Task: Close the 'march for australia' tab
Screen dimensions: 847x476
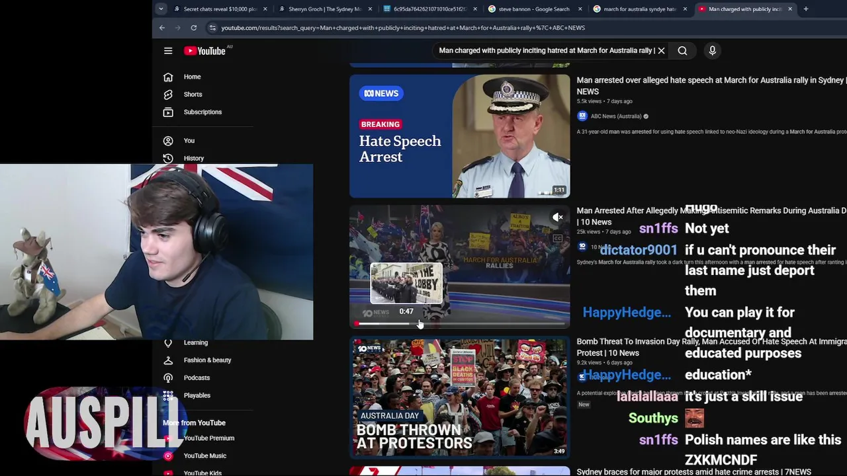Action: (685, 9)
